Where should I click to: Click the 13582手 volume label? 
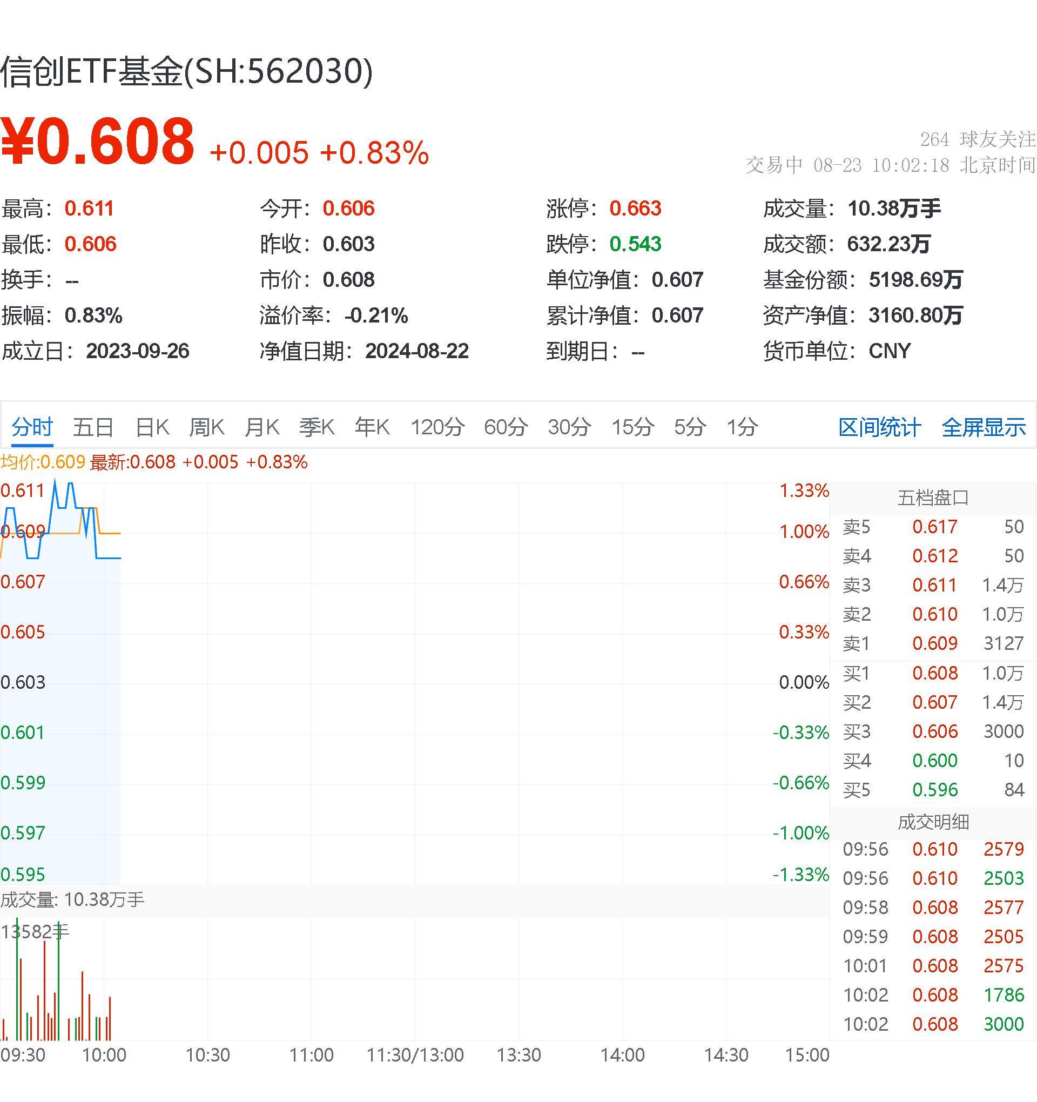click(35, 932)
